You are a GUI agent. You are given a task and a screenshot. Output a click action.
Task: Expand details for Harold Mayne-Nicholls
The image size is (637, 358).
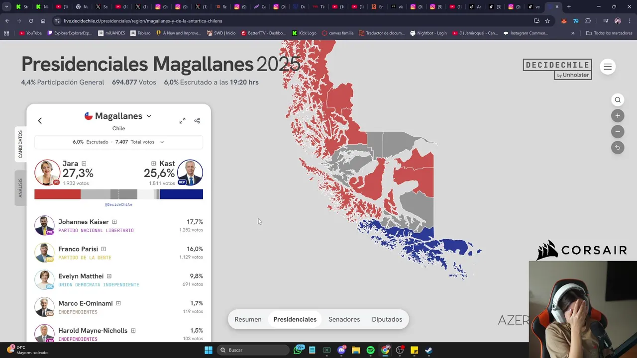click(x=133, y=331)
